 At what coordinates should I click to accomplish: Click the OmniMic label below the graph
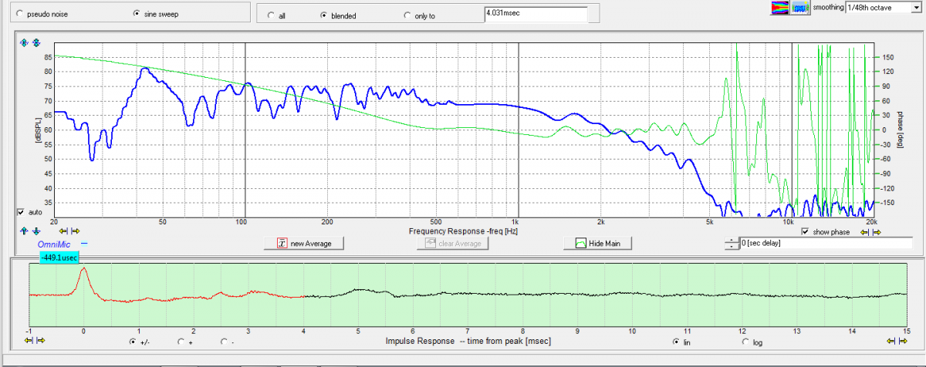[53, 244]
